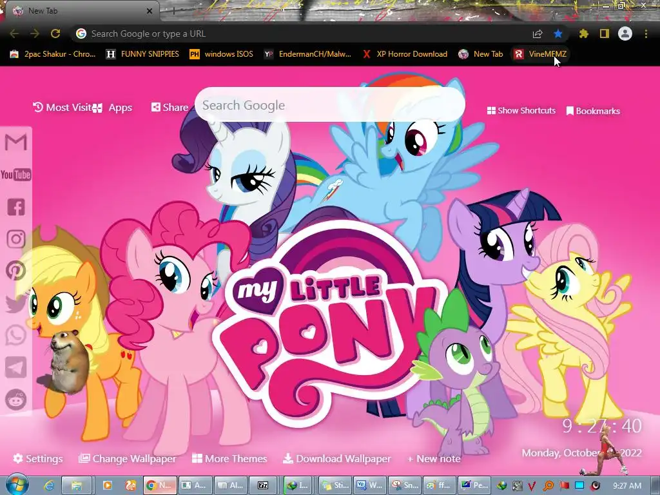Image resolution: width=660 pixels, height=495 pixels.
Task: Open new tab page Settings
Action: point(38,458)
